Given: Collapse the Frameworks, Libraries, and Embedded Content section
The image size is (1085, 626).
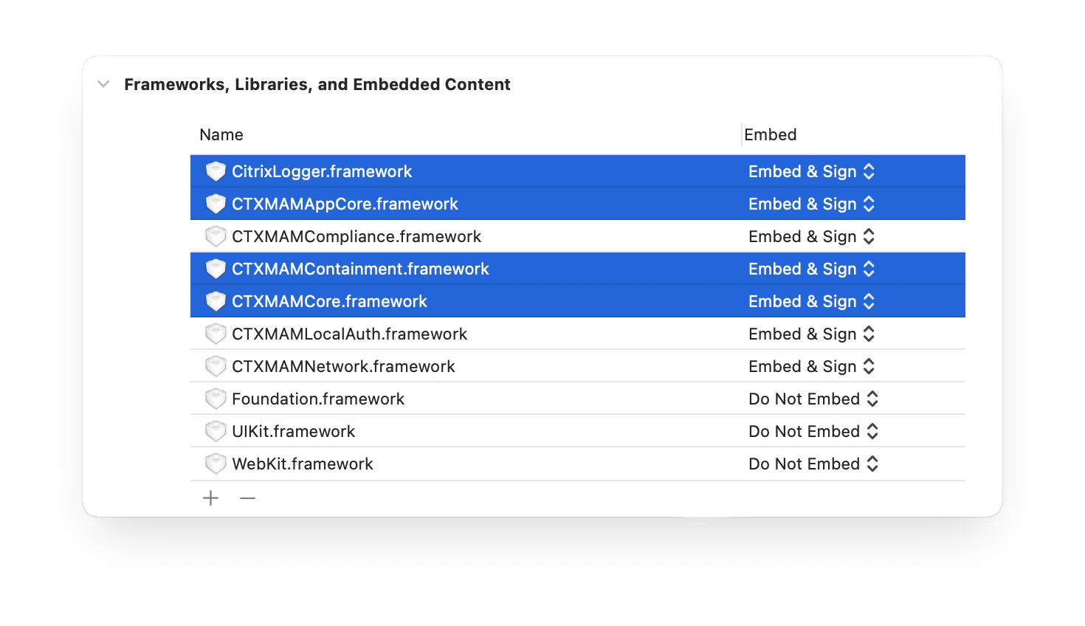Looking at the screenshot, I should [104, 84].
